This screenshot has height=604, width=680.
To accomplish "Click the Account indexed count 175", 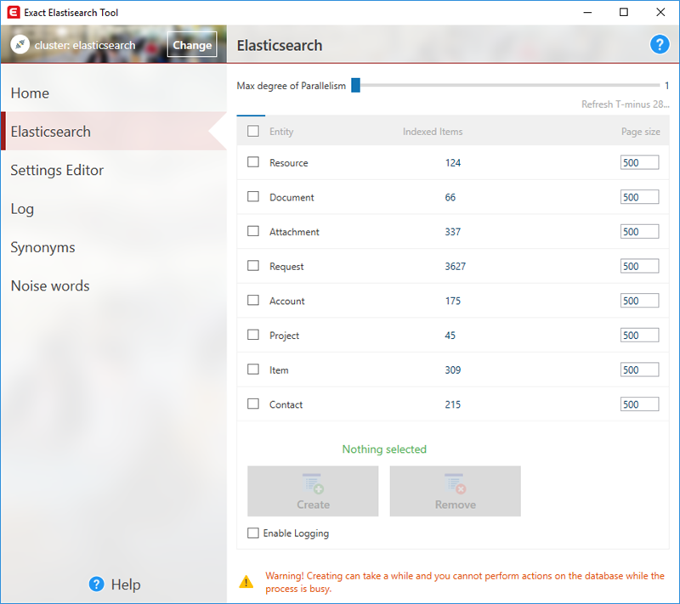I will [x=452, y=301].
